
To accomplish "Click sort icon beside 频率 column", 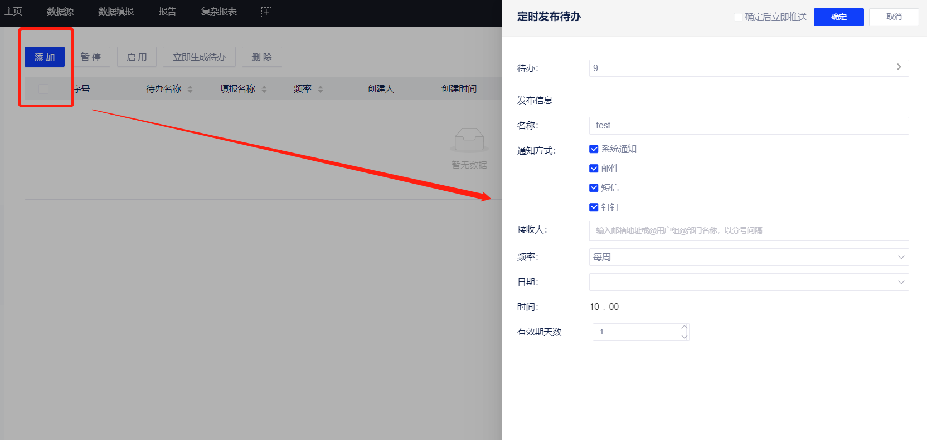I will [x=321, y=89].
